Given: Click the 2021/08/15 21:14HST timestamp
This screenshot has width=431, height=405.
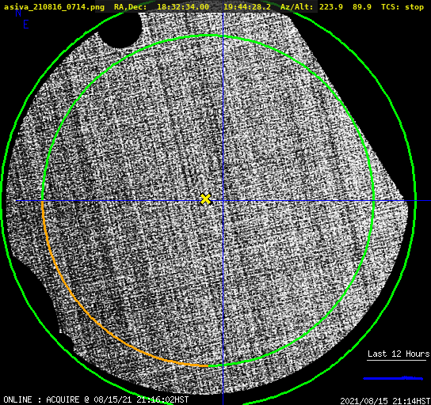Looking at the screenshot, I should click(x=385, y=401).
